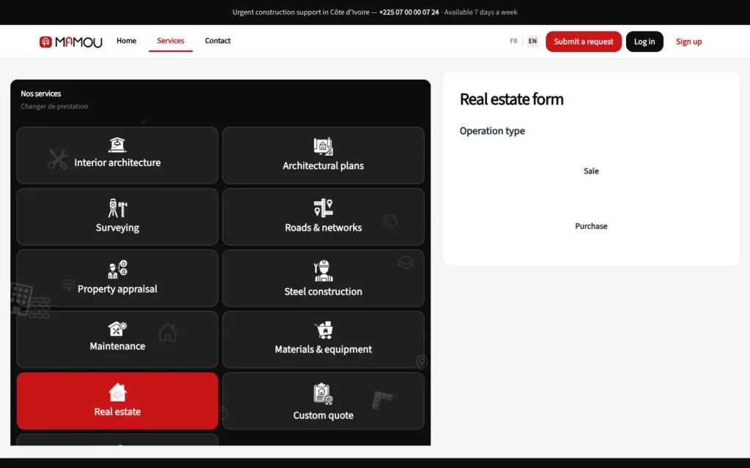750x468 pixels.
Task: Follow the Sign up link
Action: [688, 42]
